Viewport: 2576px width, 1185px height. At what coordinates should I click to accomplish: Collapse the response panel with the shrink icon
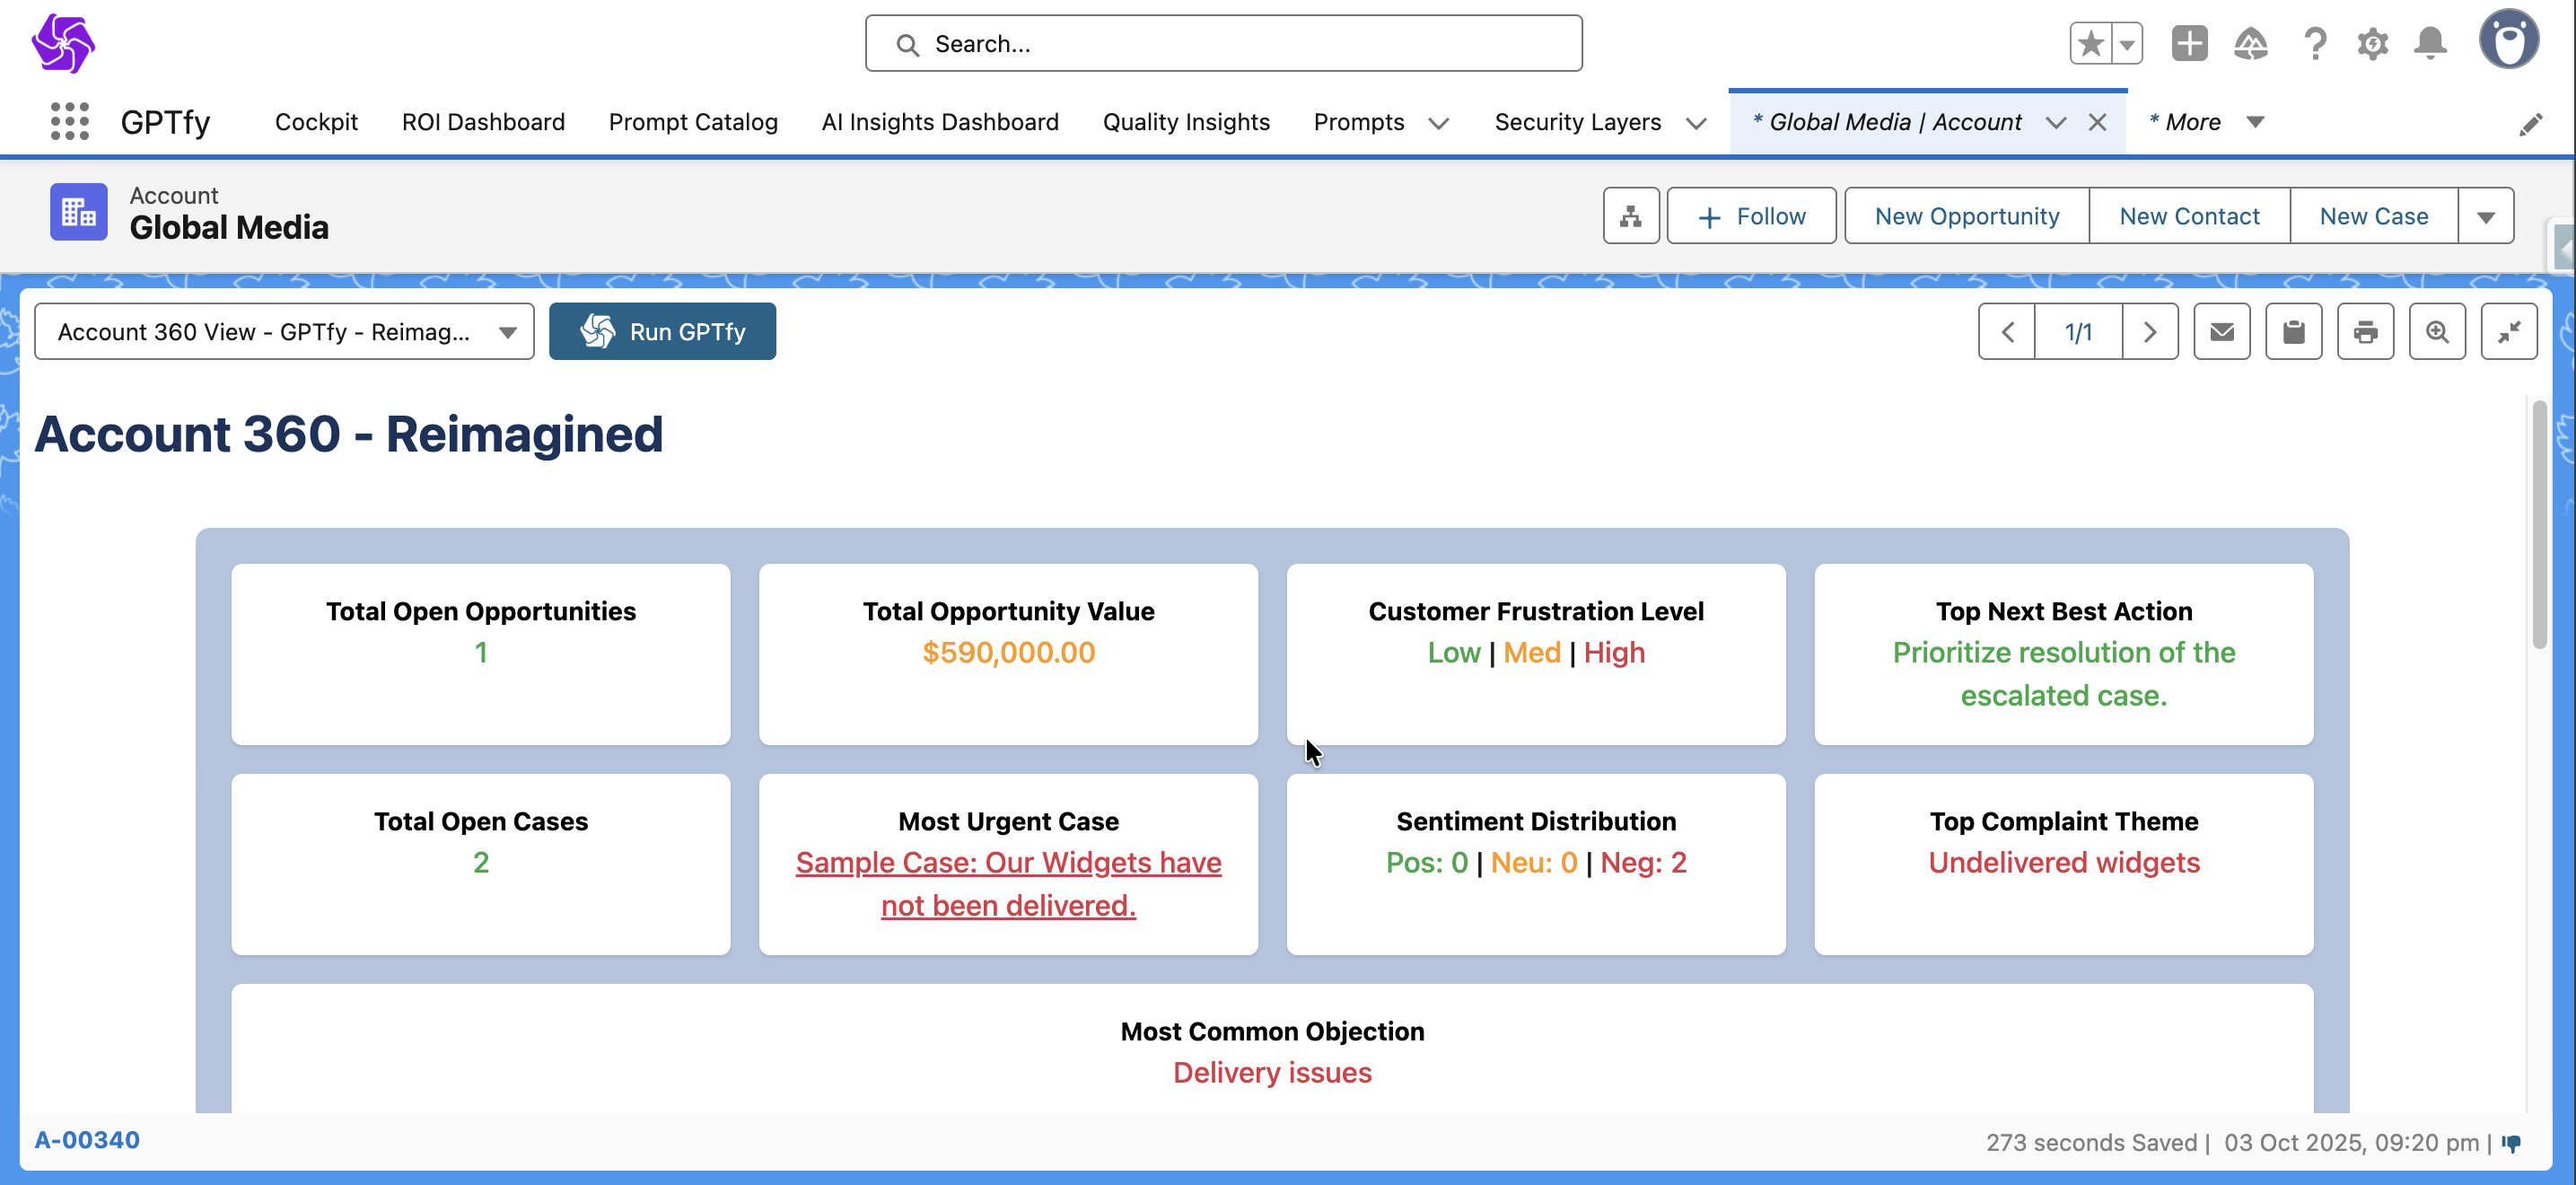(x=2508, y=331)
